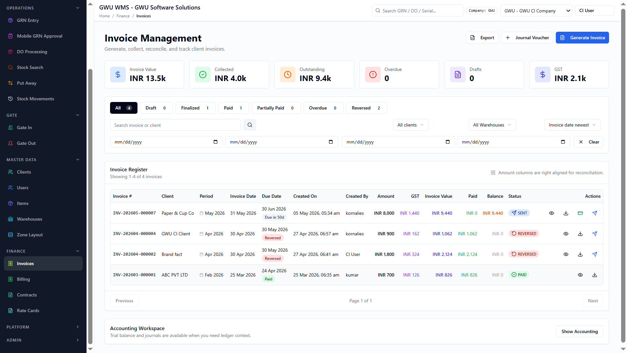This screenshot has height=353, width=627.
Task: Click the GST dollar icon
Action: (543, 75)
